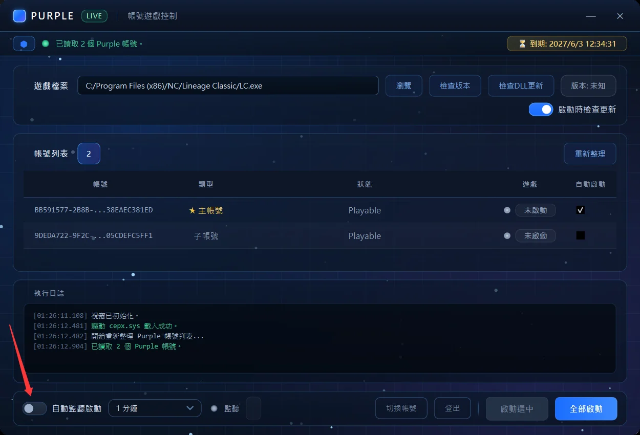Click the green status indicator dot
Image resolution: width=640 pixels, height=435 pixels.
(x=46, y=43)
